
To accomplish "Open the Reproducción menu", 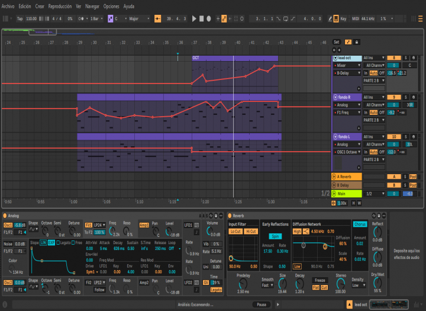I will (60, 5).
